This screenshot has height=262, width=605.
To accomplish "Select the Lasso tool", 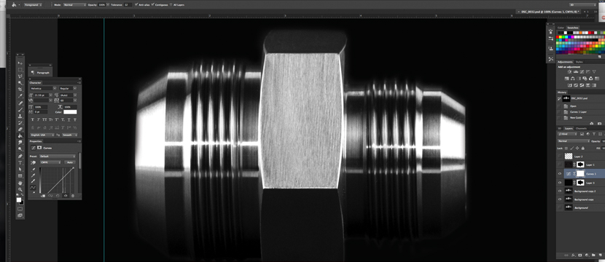I will pyautogui.click(x=20, y=76).
